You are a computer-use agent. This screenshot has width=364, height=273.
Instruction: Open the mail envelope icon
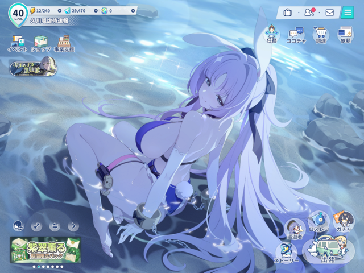(x=330, y=13)
